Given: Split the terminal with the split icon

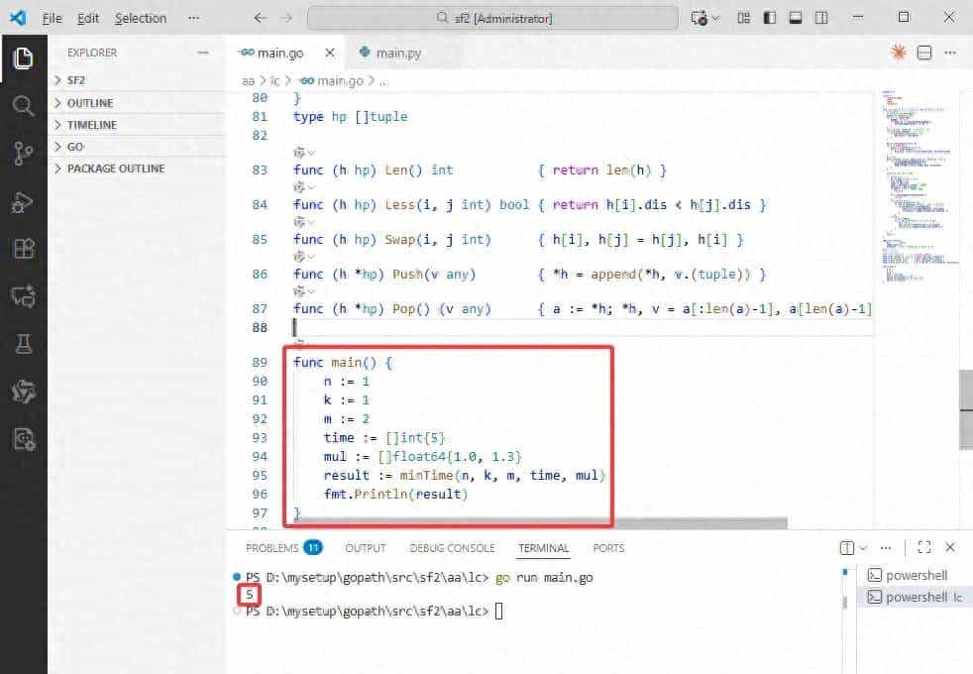Looking at the screenshot, I should (x=846, y=548).
